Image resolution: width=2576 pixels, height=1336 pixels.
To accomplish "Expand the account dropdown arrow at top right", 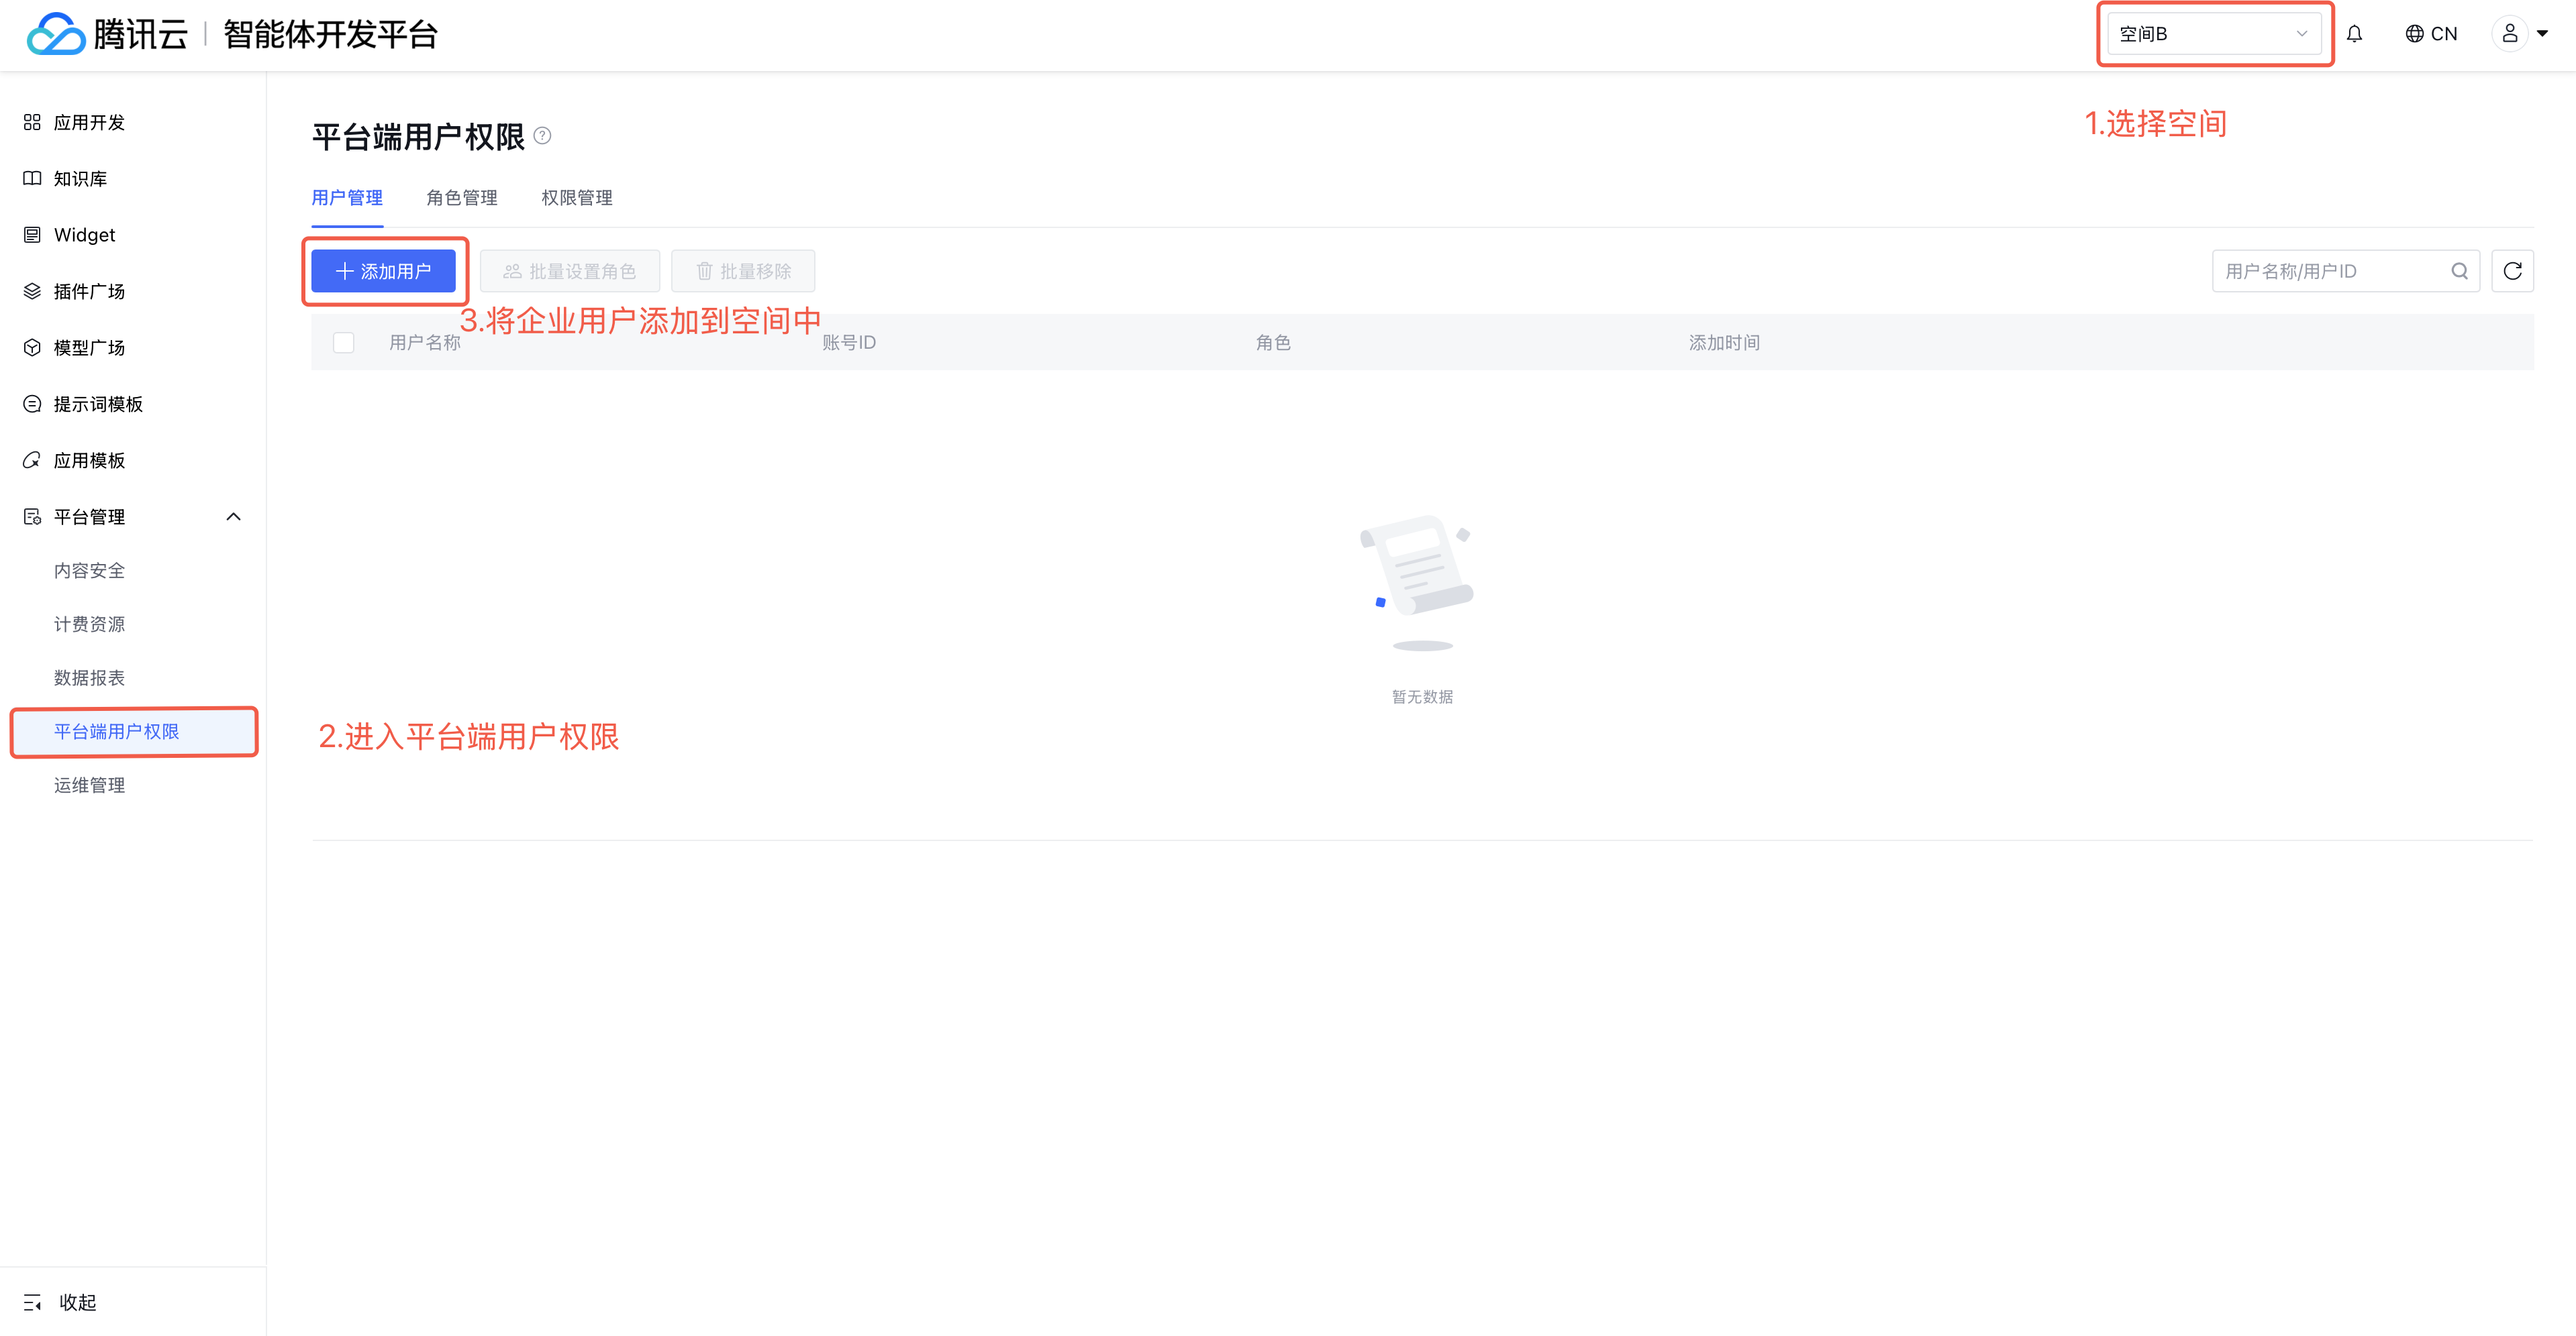I will click(x=2542, y=34).
